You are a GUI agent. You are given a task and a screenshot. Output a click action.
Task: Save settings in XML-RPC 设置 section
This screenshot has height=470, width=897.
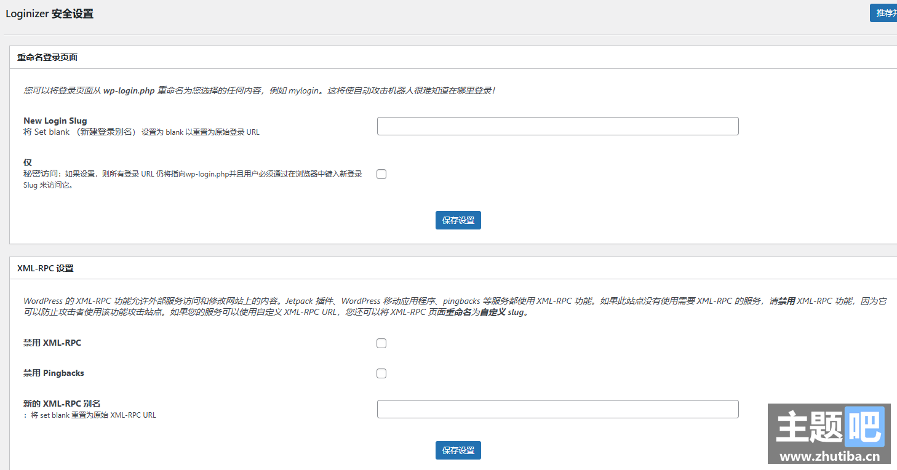point(458,450)
